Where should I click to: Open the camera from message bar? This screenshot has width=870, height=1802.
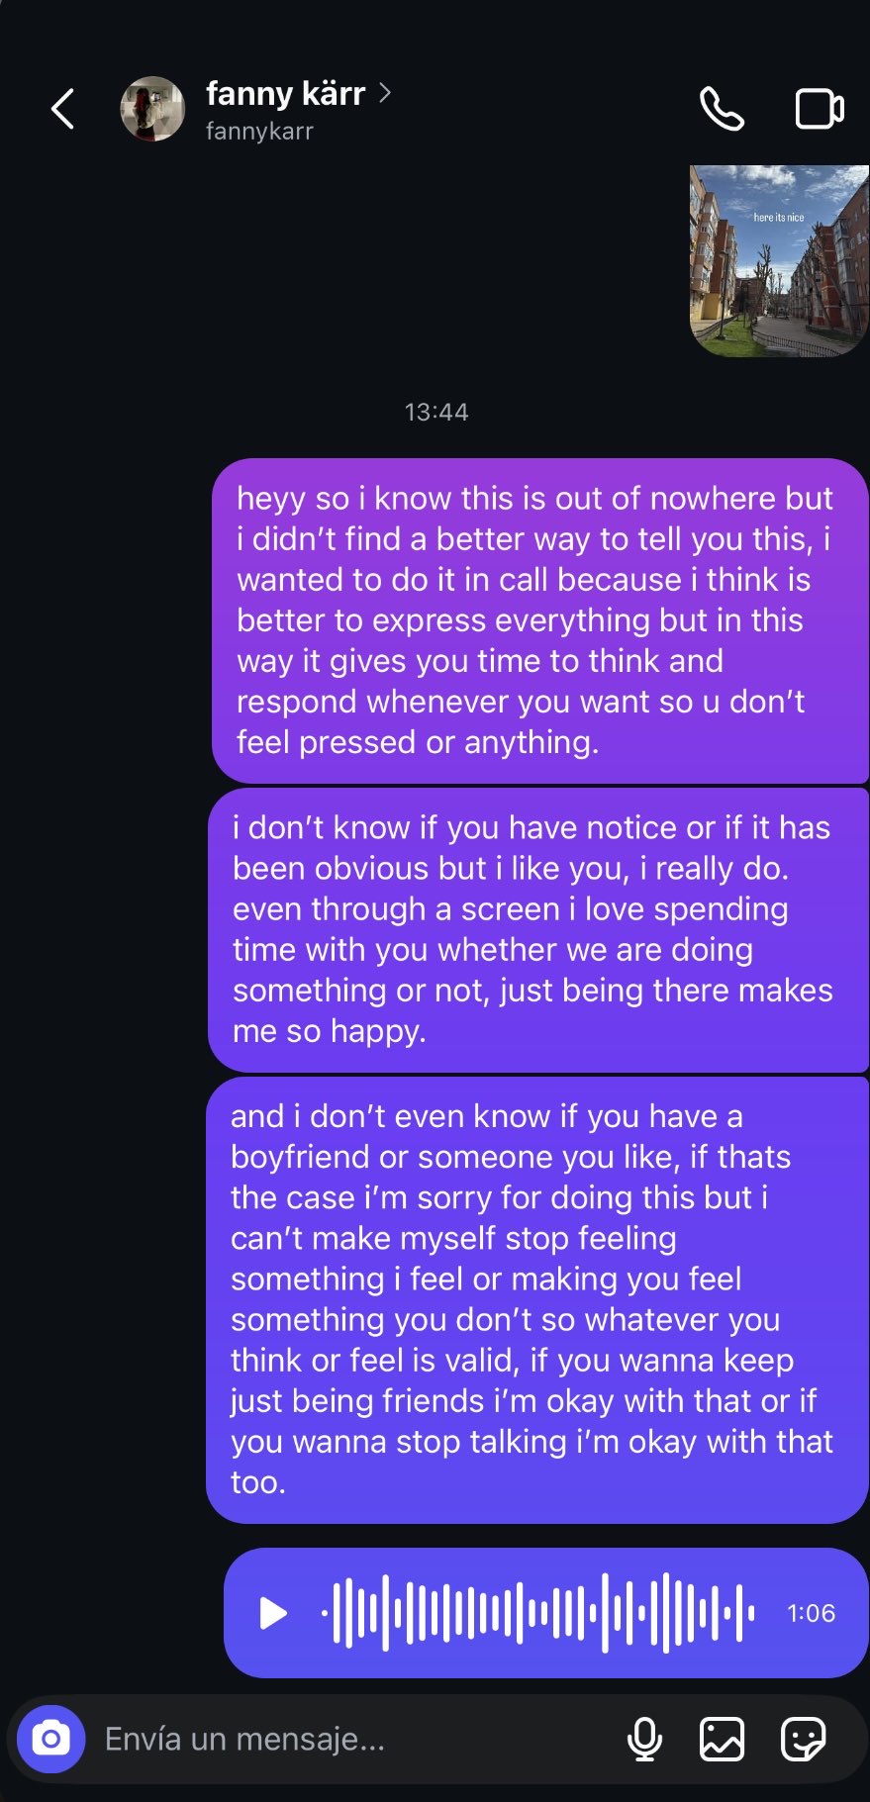click(50, 1739)
